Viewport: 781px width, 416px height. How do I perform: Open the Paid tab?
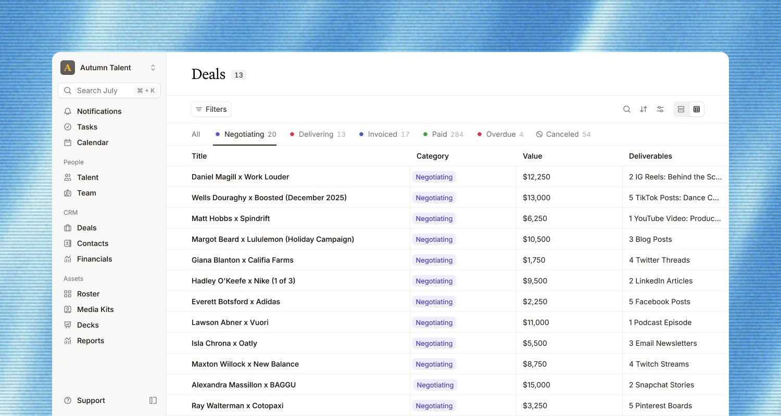coord(443,134)
